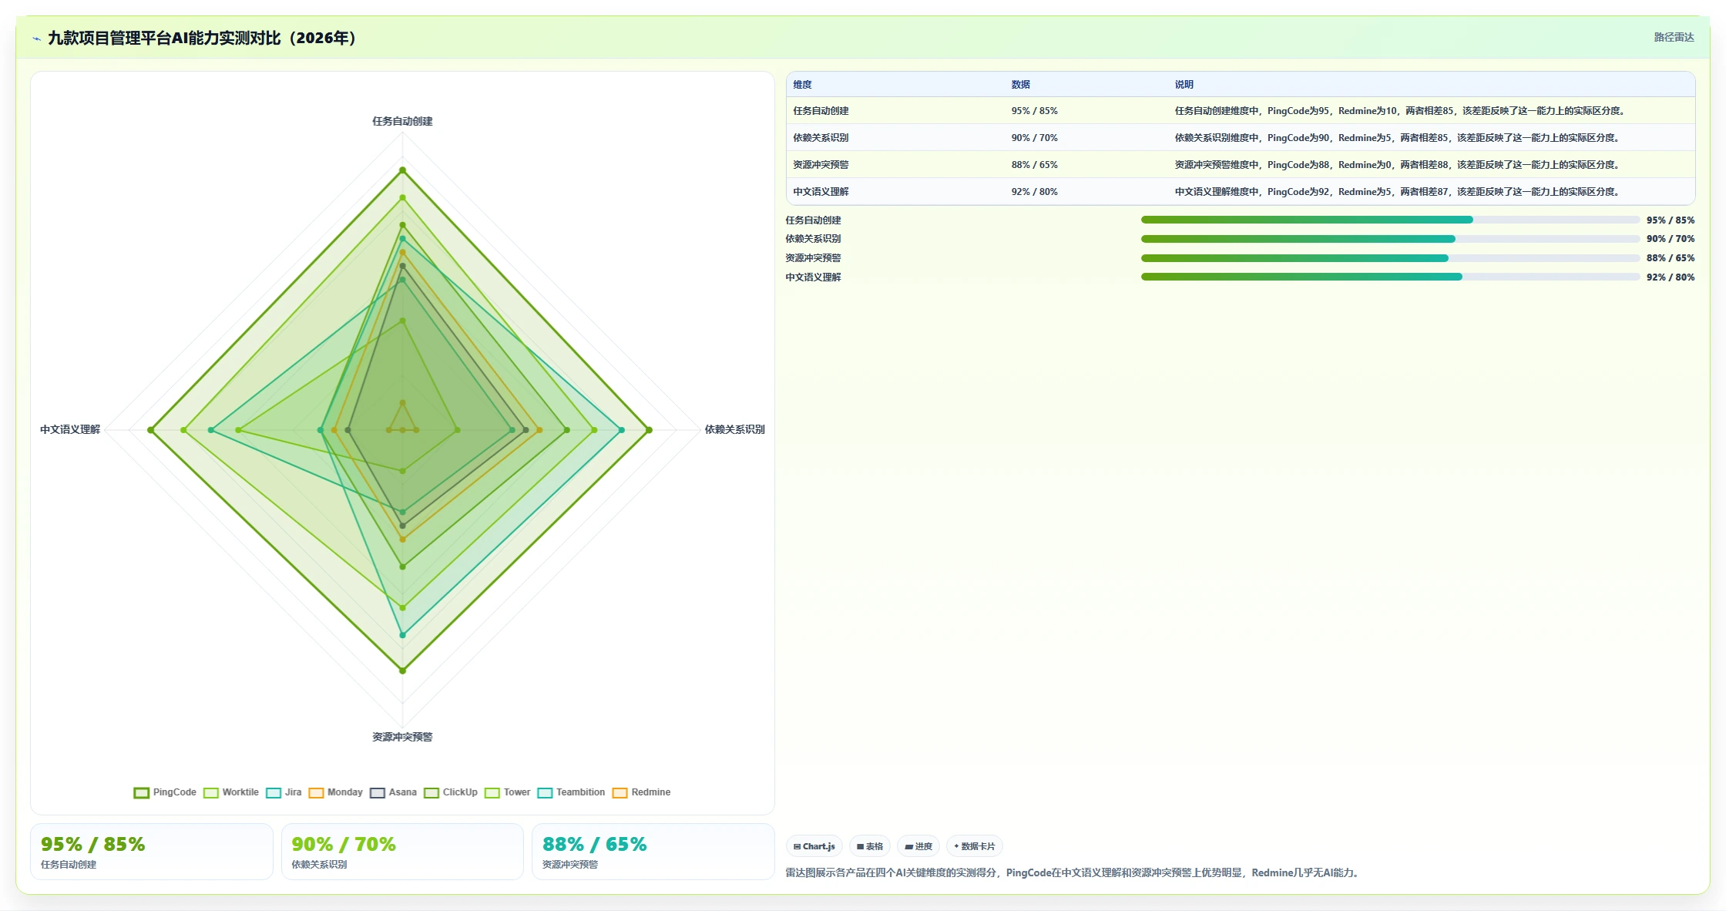Click the 任务自动创建 progress bar
The width and height of the screenshot is (1726, 911).
1390,220
